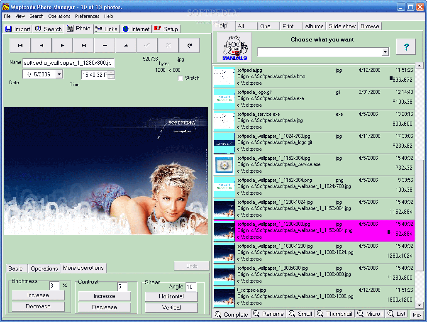The width and height of the screenshot is (427, 322).
Task: Switch to List view
Action: tap(397, 314)
